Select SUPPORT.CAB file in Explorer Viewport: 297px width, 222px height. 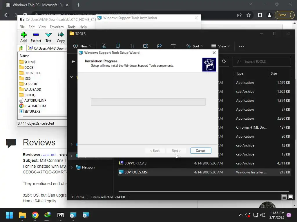pyautogui.click(x=204, y=163)
